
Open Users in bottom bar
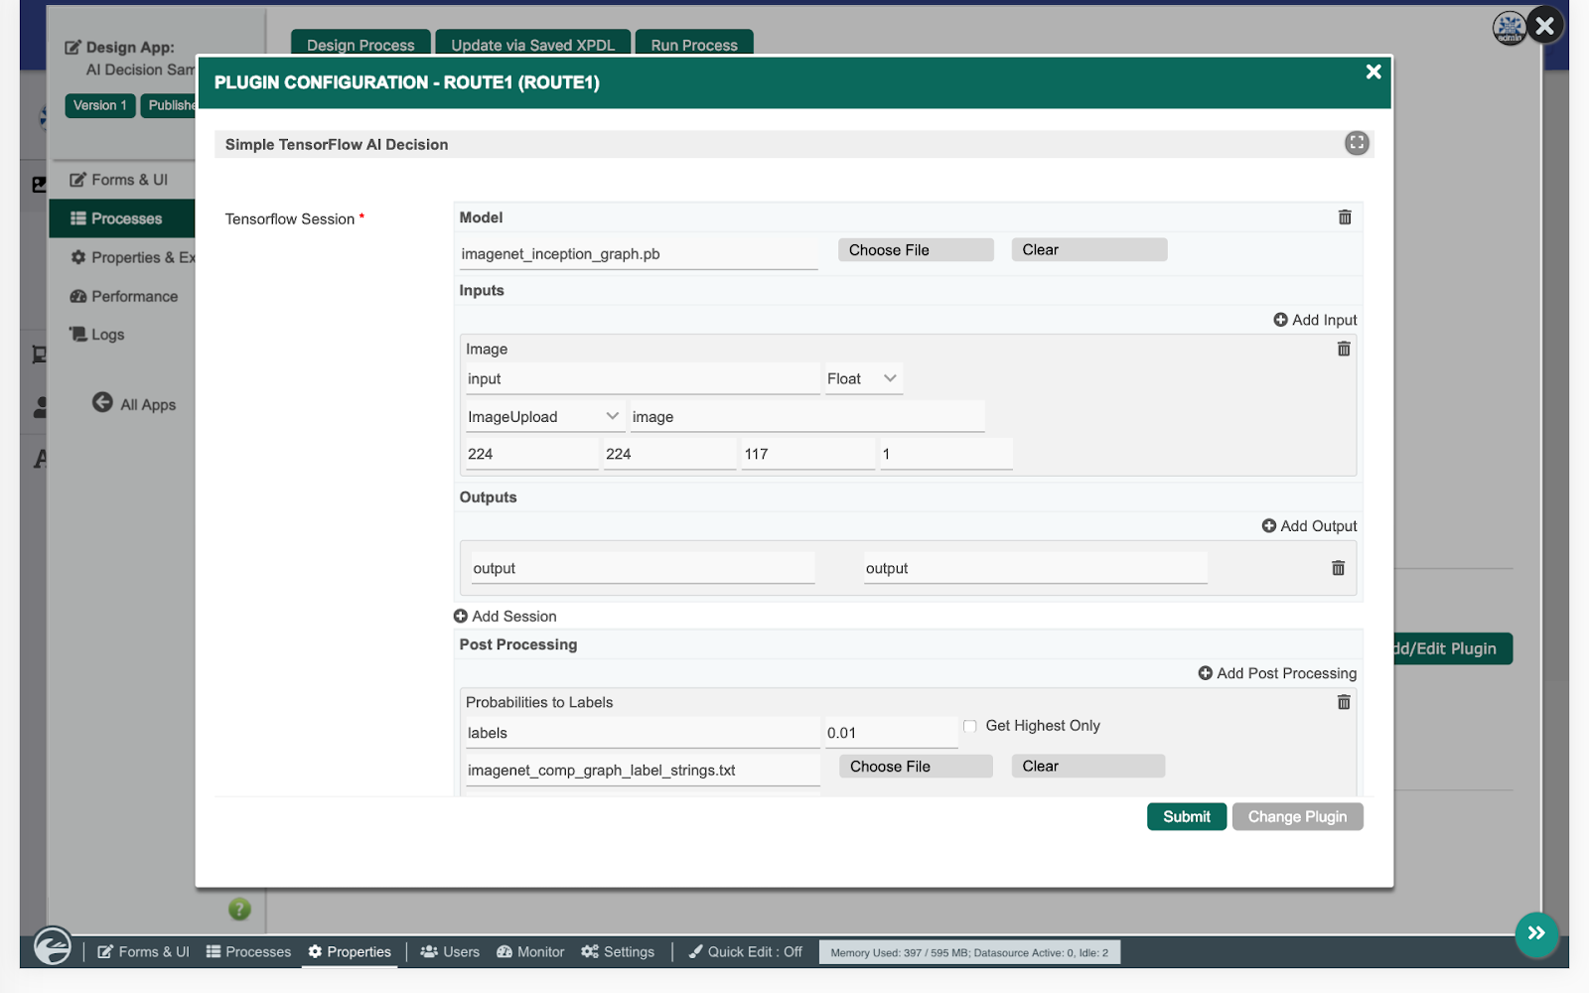[x=450, y=952]
